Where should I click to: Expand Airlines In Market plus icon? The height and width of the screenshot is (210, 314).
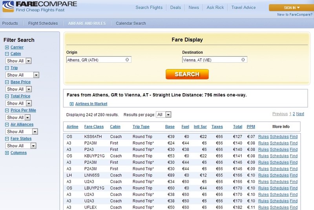[x=71, y=104]
